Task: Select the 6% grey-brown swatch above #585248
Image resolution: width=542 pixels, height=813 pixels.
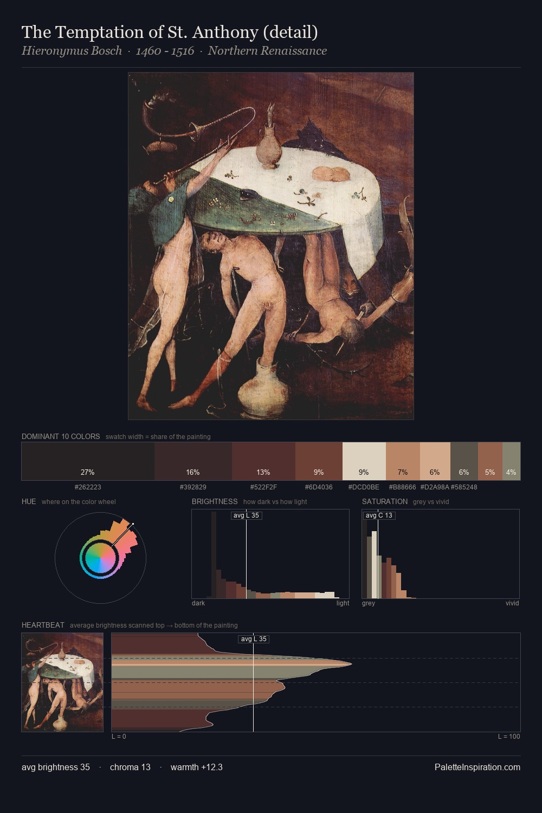Action: [x=464, y=461]
